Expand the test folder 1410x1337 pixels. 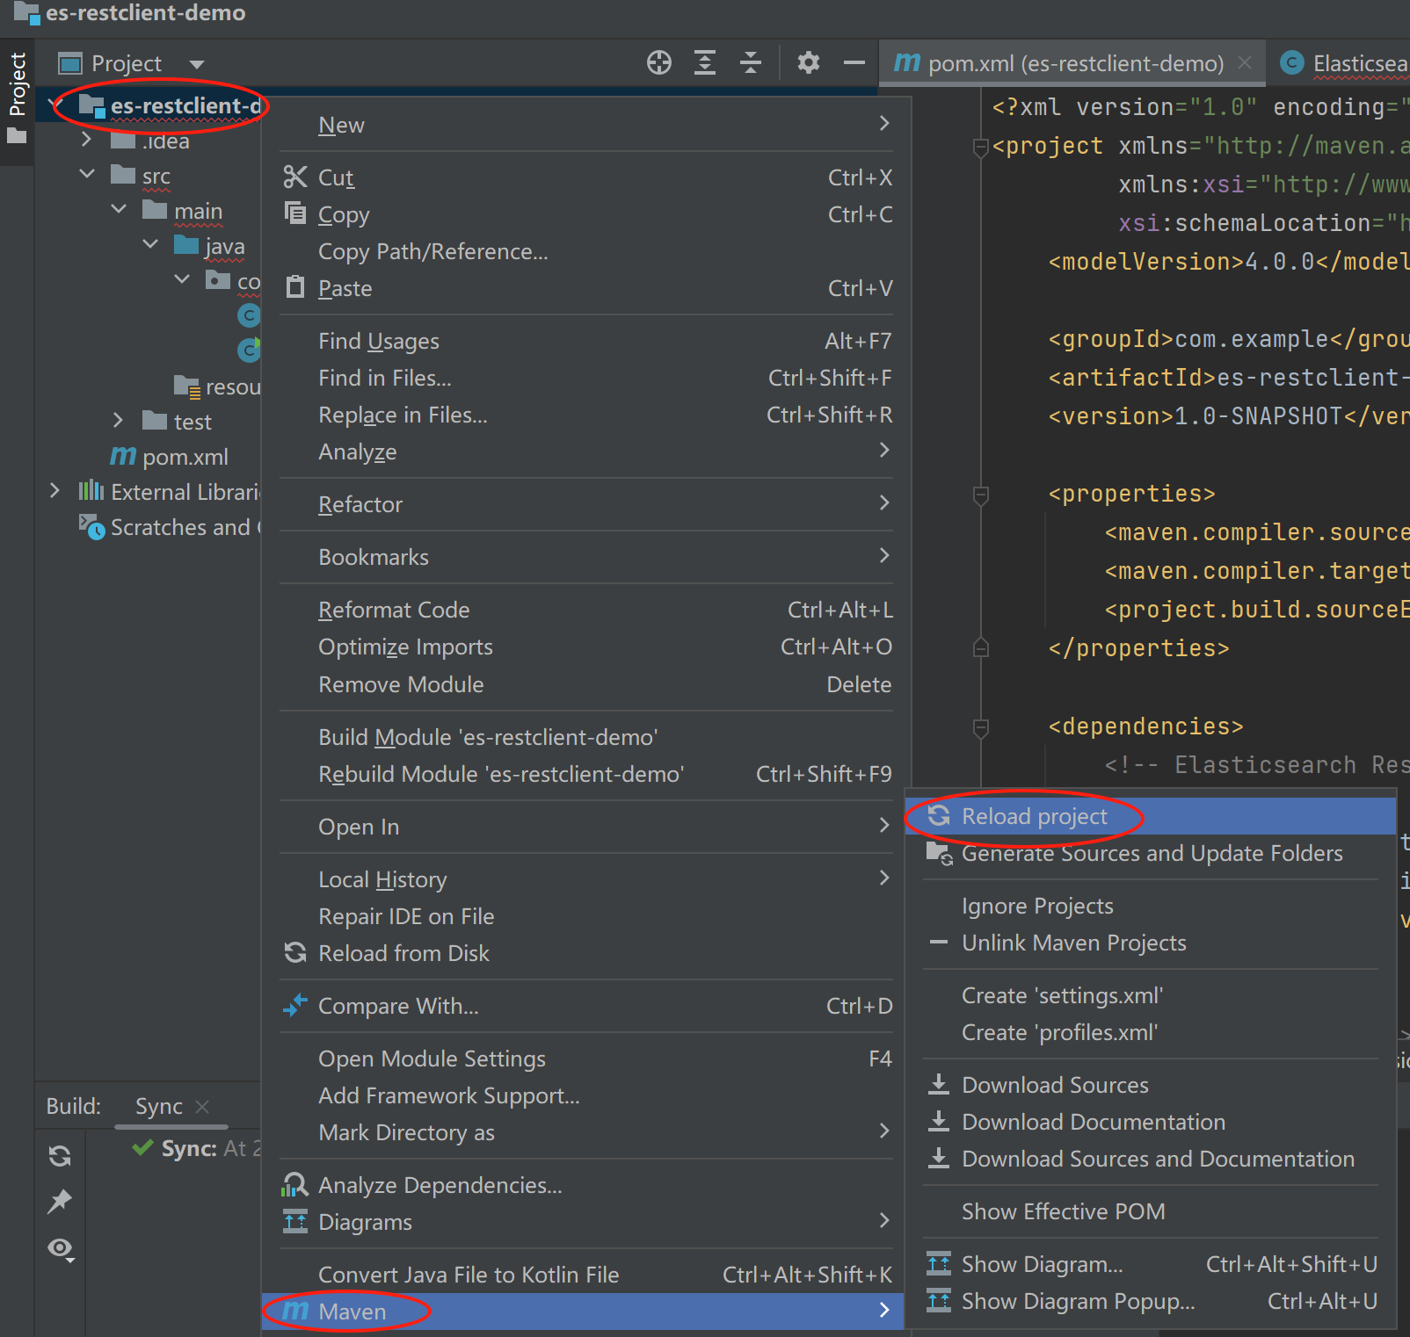pyautogui.click(x=118, y=421)
